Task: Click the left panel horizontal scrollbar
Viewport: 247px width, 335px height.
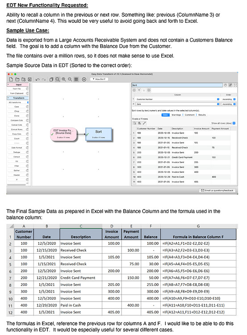Action: point(16,185)
